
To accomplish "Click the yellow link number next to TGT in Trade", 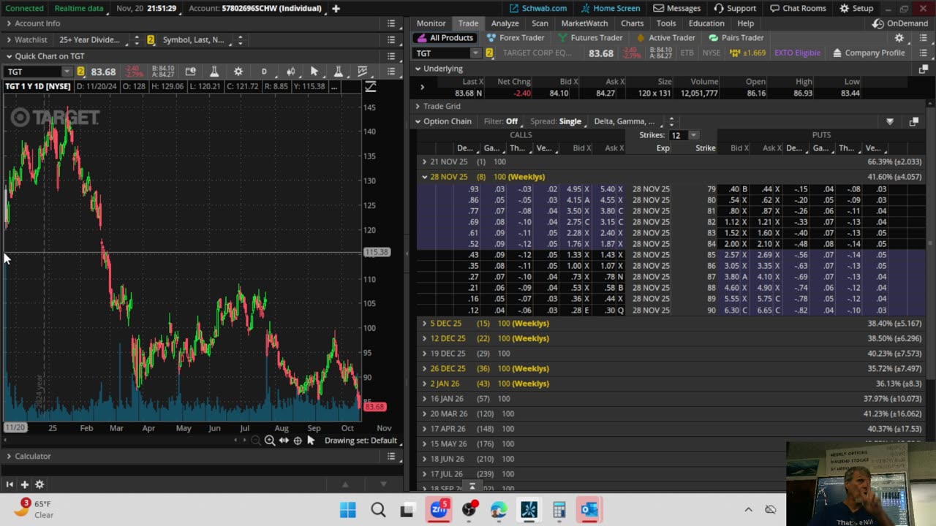I will click(489, 53).
